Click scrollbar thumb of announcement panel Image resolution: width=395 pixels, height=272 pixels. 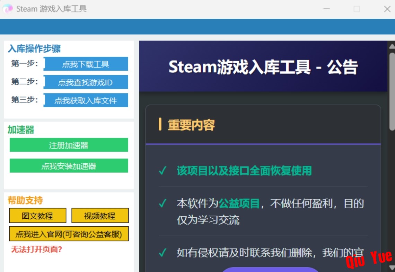point(392,92)
